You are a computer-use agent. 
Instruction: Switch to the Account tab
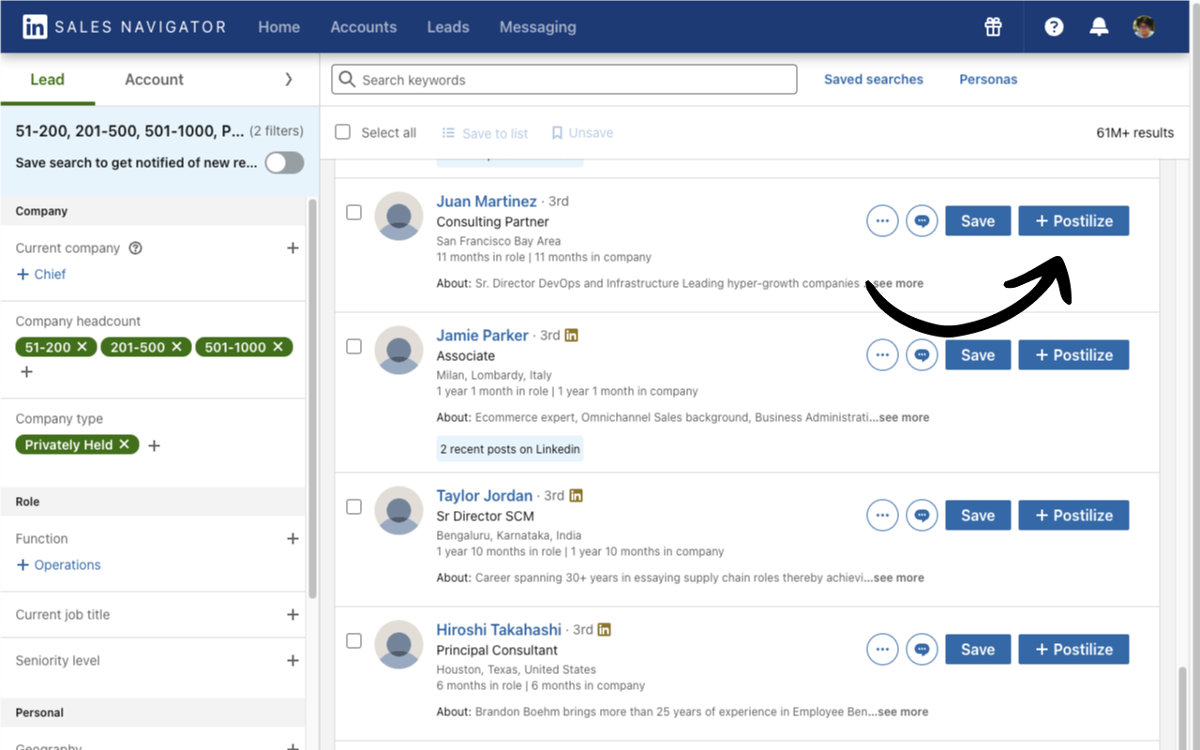click(155, 80)
